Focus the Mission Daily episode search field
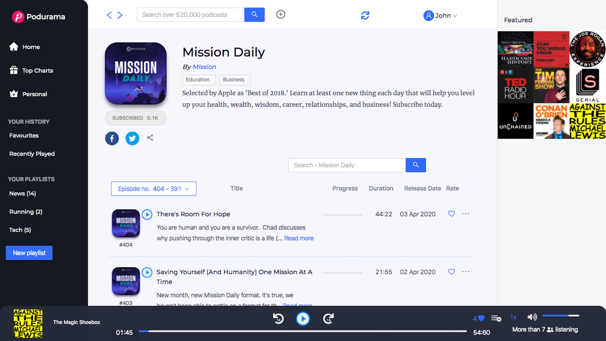606x341 pixels. 347,165
